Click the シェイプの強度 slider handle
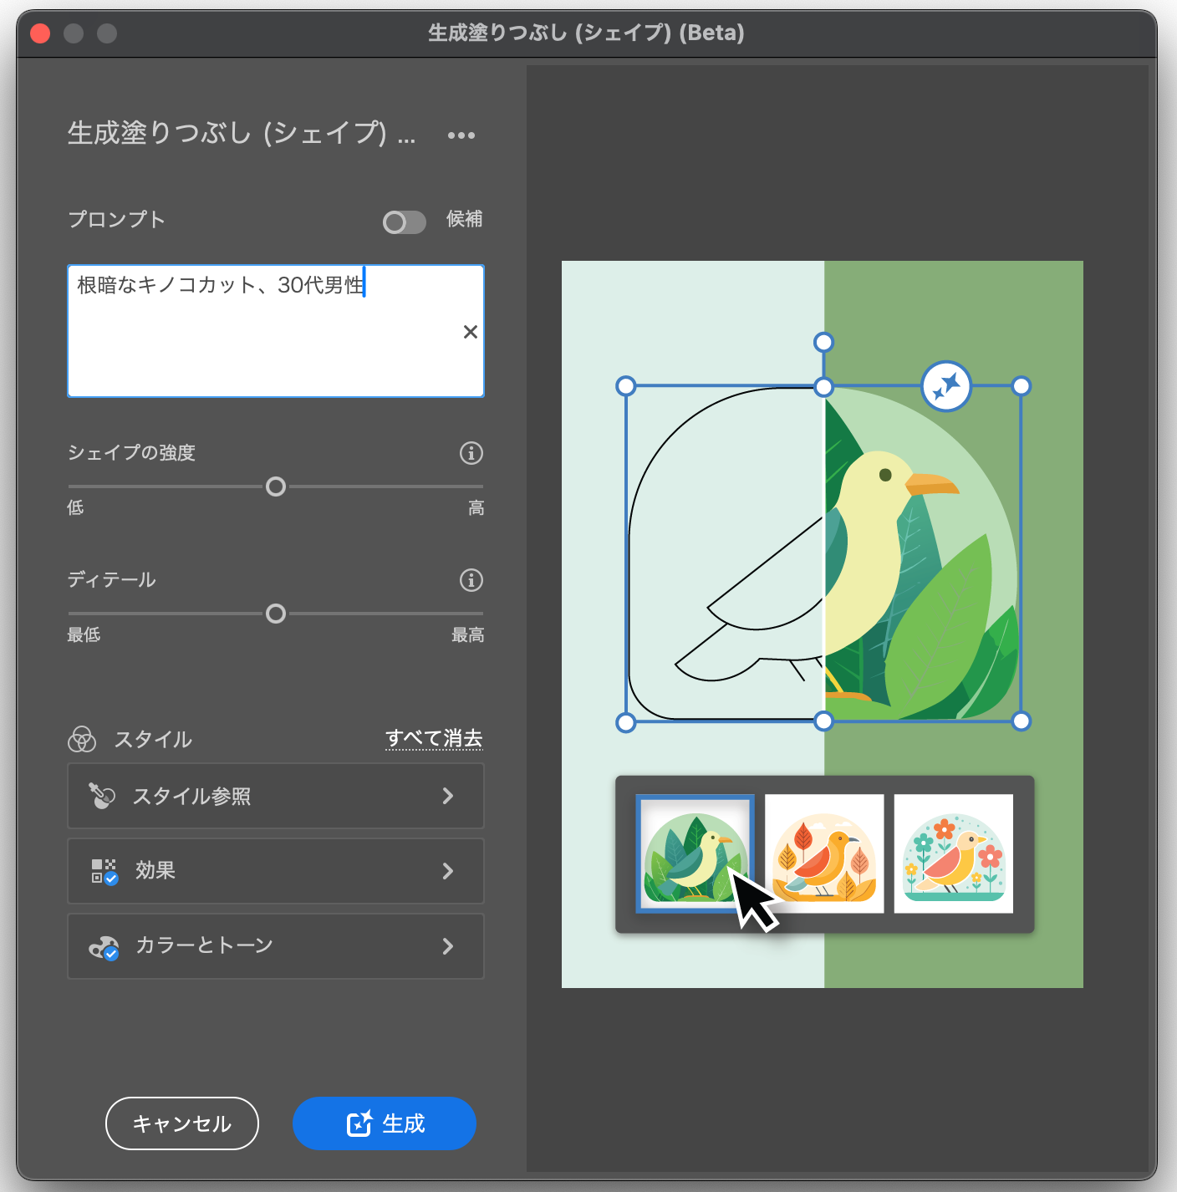Image resolution: width=1177 pixels, height=1192 pixels. pyautogui.click(x=276, y=486)
